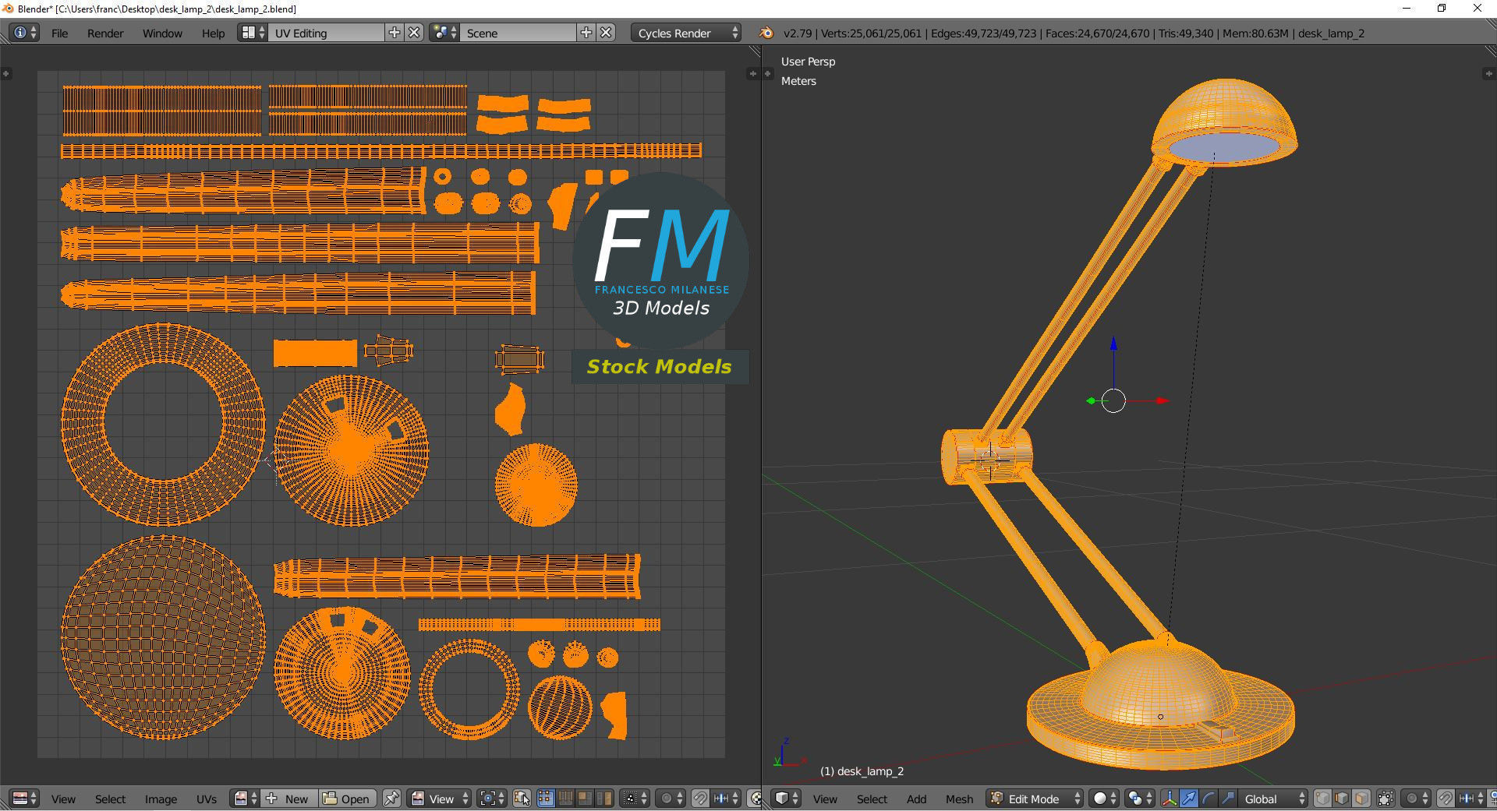The height and width of the screenshot is (811, 1497).
Task: Toggle snapping in the UV editor
Action: 700,799
